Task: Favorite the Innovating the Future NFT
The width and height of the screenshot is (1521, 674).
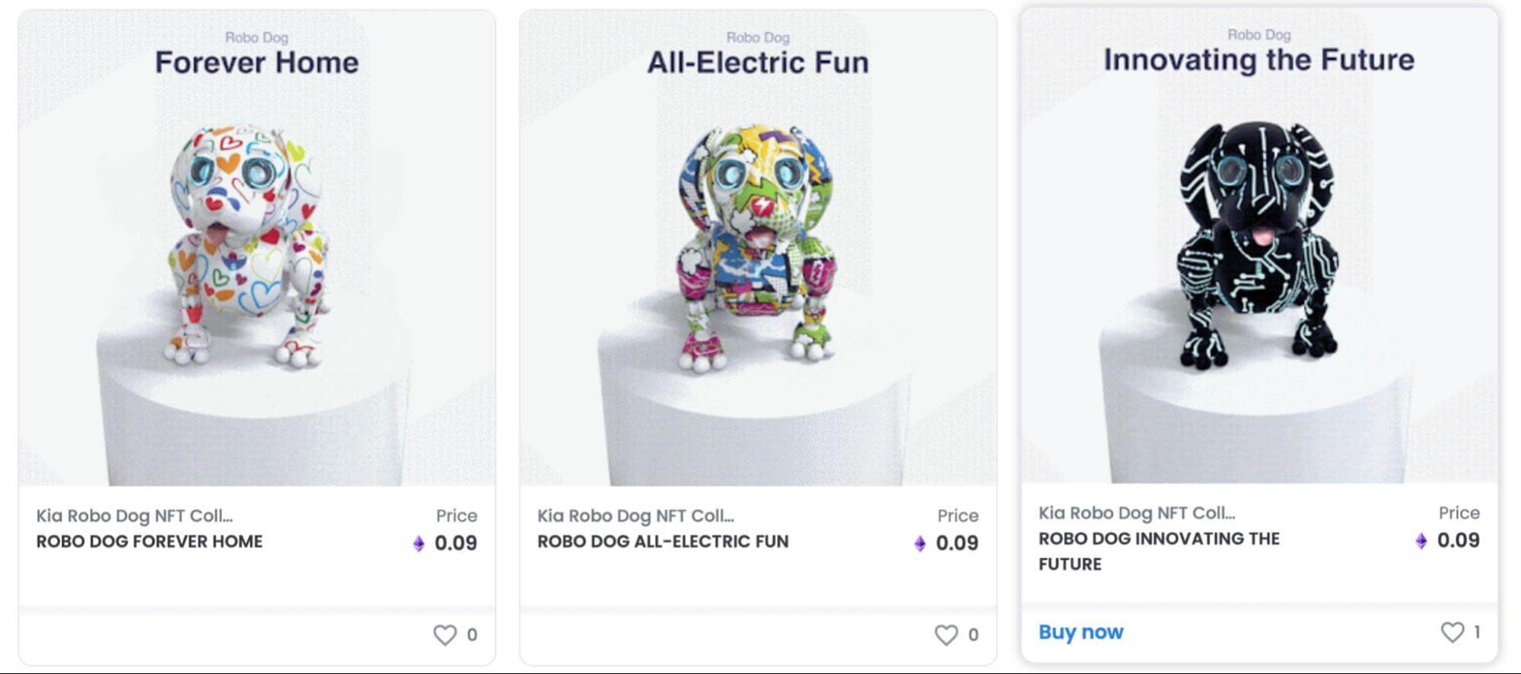Action: pos(1452,631)
